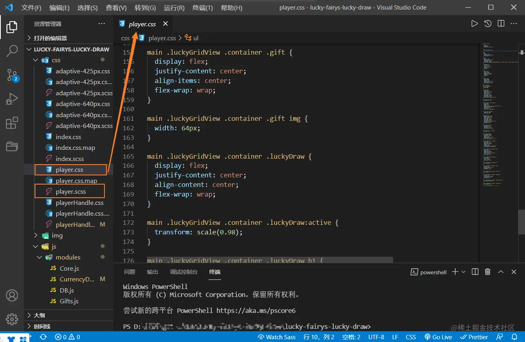
Task: Click the Run play icon in editor title bar
Action: 474,24
